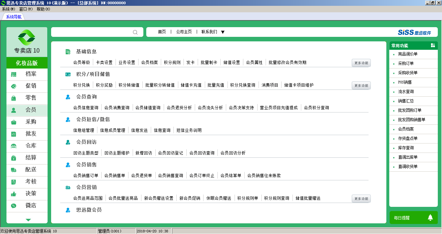
Task: Click the SISS 思迅软件 logo
Action: 414,32
